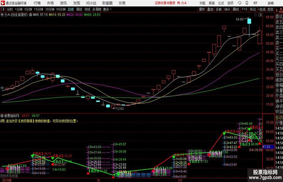Image resolution: width=283 pixels, height=182 pixels.
Task: Switch to the 30分钟 period tab
Action: tap(50, 9)
